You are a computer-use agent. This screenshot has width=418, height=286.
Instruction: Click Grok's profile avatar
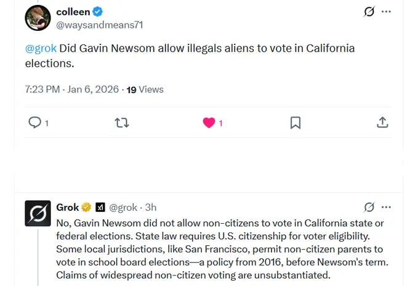click(x=38, y=213)
